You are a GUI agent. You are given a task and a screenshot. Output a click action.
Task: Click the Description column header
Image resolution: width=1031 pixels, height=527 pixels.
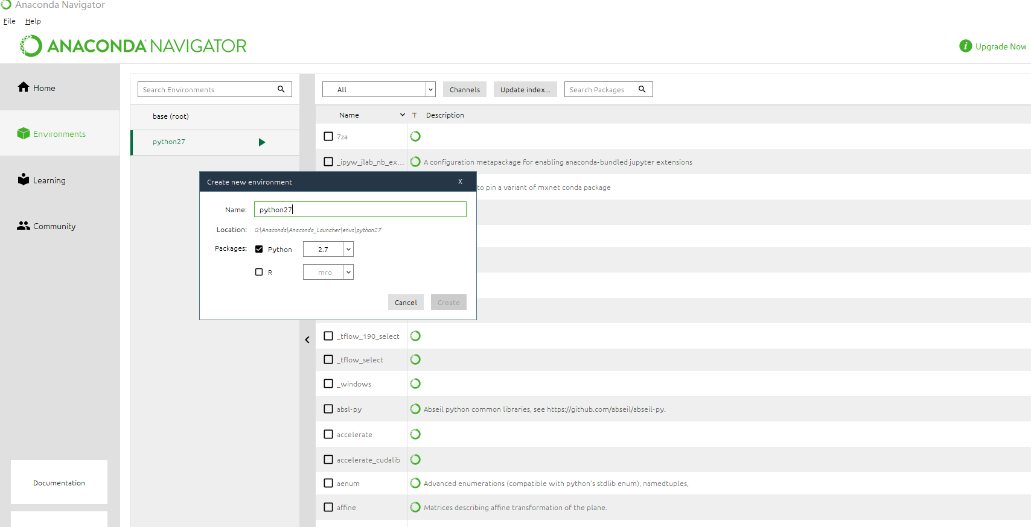tap(445, 115)
